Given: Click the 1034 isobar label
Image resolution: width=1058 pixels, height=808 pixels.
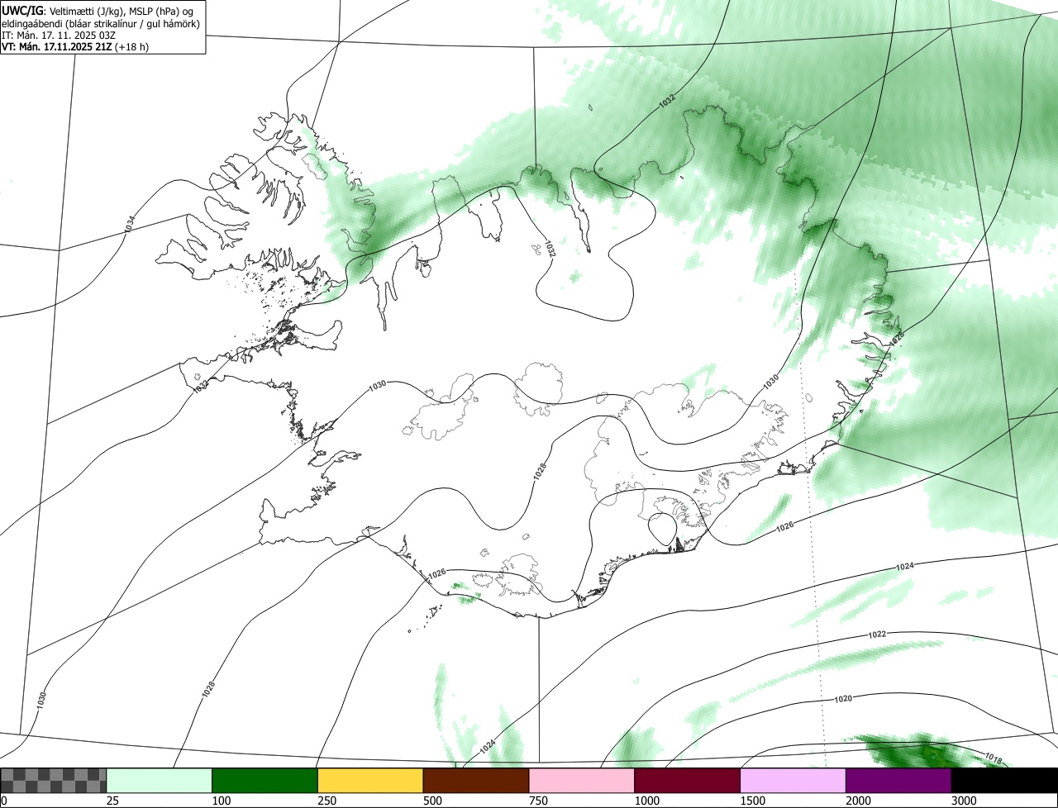Looking at the screenshot, I should point(130,223).
